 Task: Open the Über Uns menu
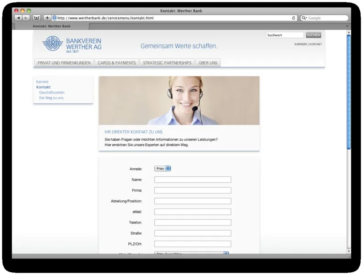208,63
